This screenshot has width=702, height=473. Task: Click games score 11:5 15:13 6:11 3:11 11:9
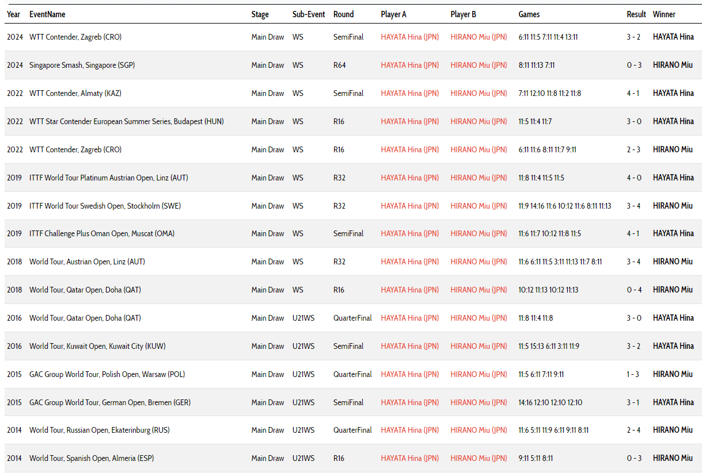pyautogui.click(x=549, y=346)
